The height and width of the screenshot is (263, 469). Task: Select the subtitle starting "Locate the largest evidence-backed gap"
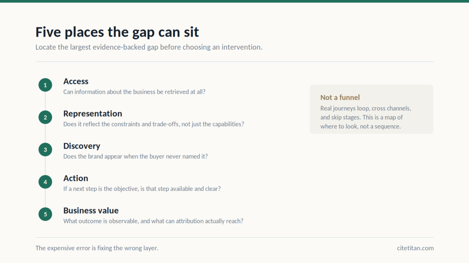click(x=149, y=47)
